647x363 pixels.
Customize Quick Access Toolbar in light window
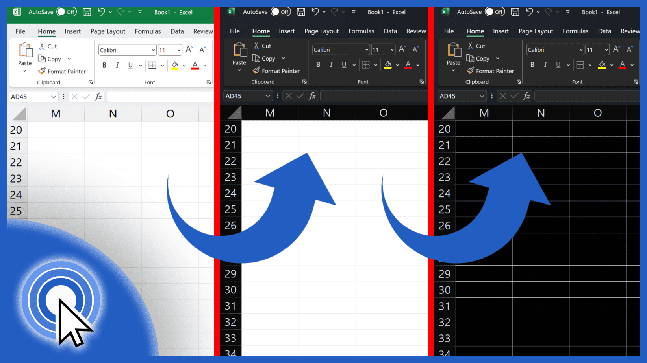click(140, 12)
